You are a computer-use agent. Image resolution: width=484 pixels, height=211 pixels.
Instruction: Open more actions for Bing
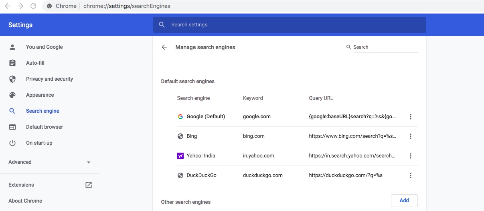point(410,136)
